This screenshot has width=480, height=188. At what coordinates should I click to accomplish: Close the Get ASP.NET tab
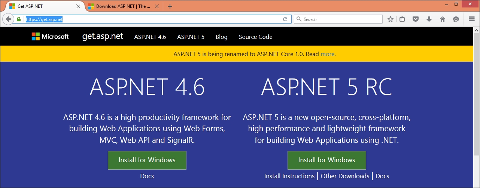(78, 6)
